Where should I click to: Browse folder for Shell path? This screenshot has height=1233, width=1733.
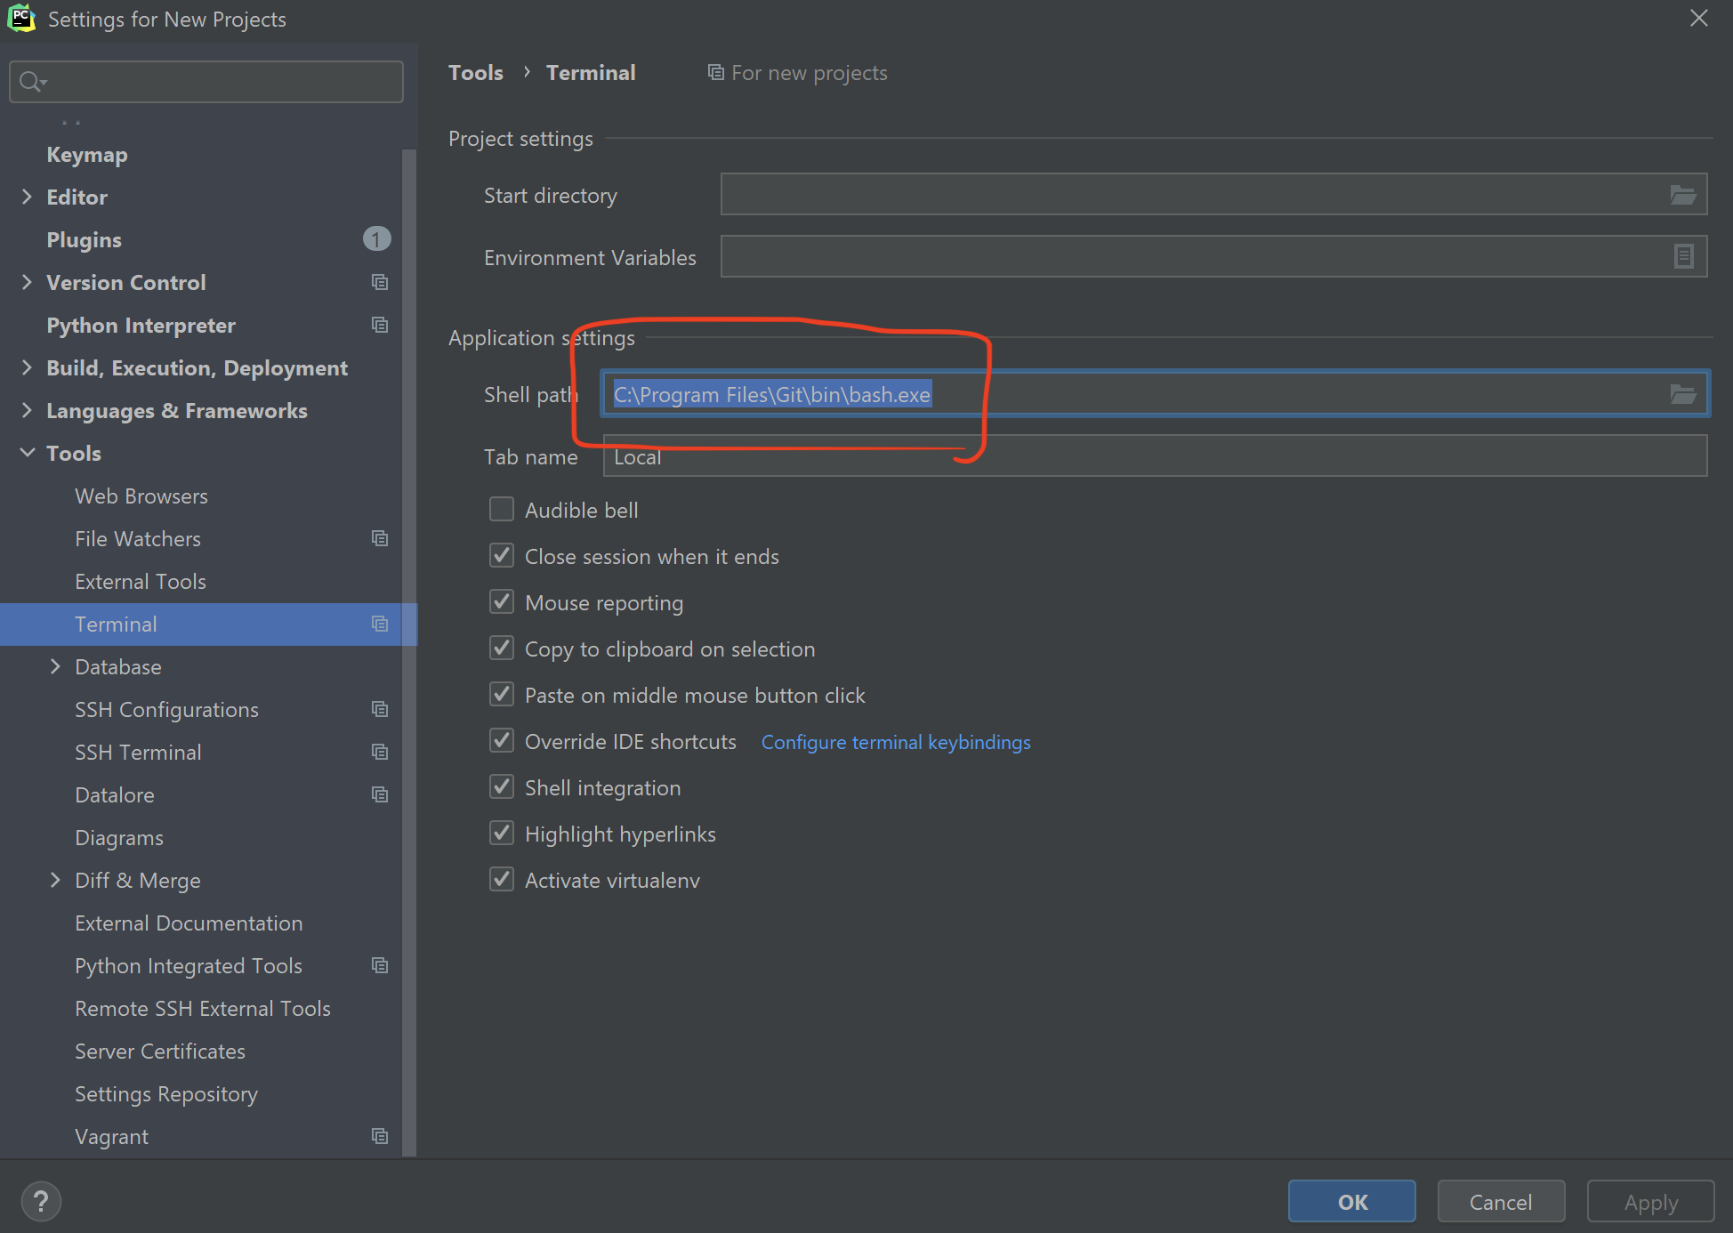pos(1682,394)
